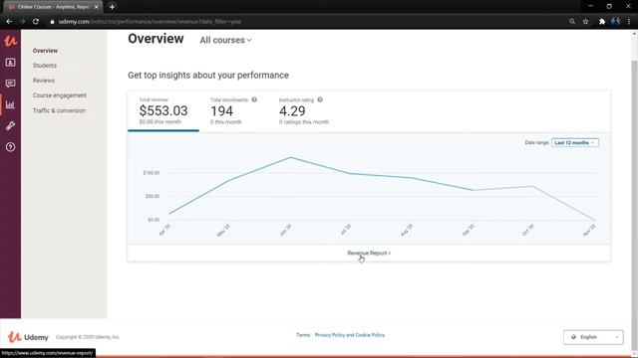
Task: Open the Tools wrench icon in sidebar
Action: pos(10,126)
